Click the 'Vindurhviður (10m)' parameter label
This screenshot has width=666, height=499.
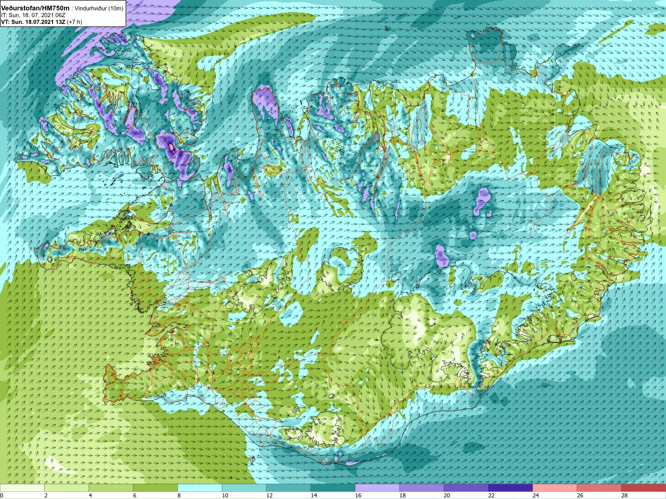pyautogui.click(x=99, y=9)
